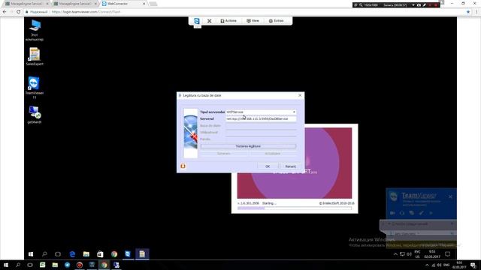Image resolution: width=481 pixels, height=270 pixels.
Task: Close the Legătura cu baza de date dialog
Action: [300, 95]
